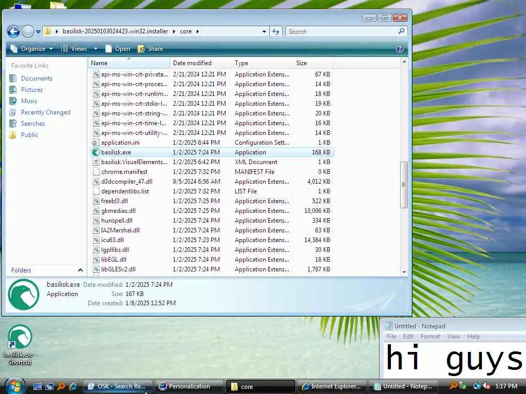The width and height of the screenshot is (526, 394).
Task: Sort by the Date modified column header
Action: click(x=201, y=63)
